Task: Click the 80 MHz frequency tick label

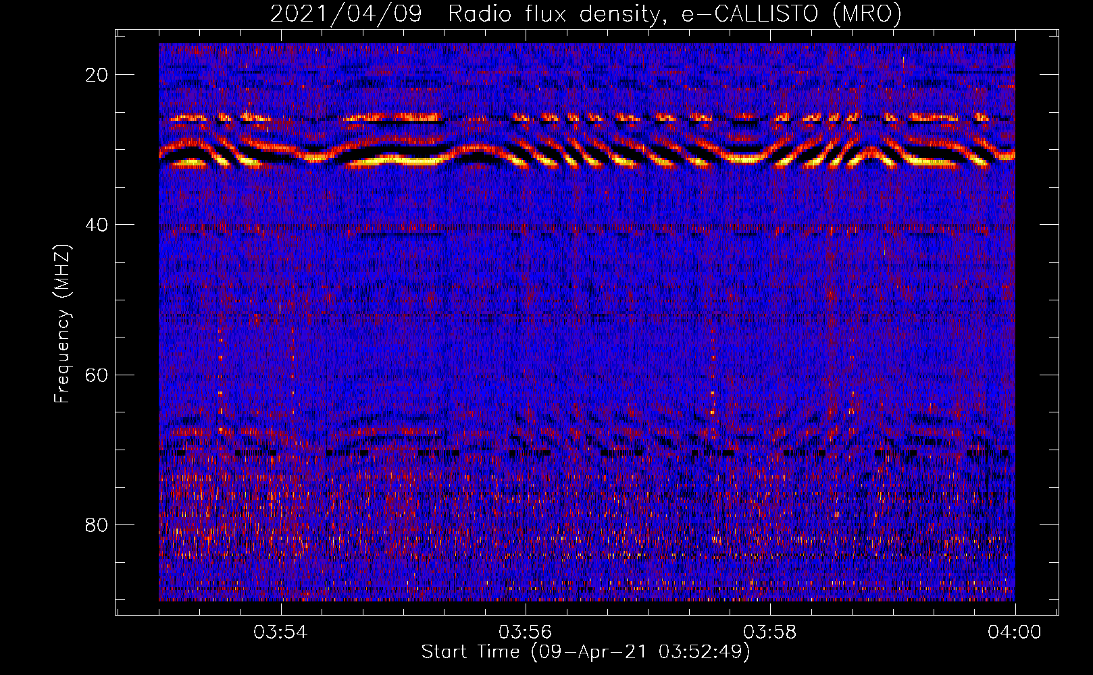Action: coord(97,525)
